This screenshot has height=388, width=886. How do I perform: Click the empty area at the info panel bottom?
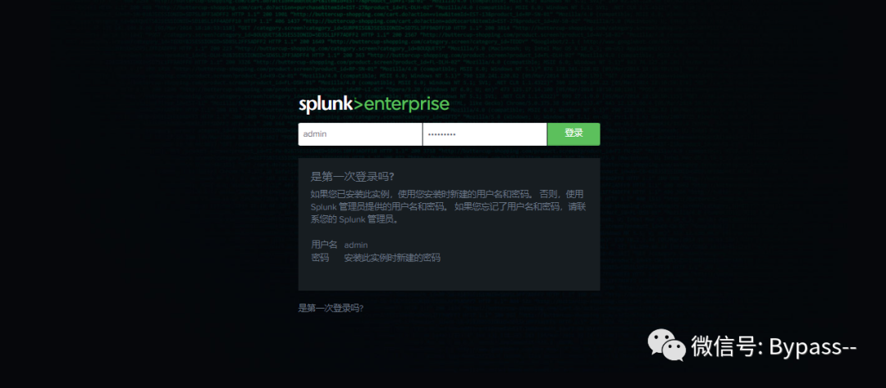click(450, 278)
